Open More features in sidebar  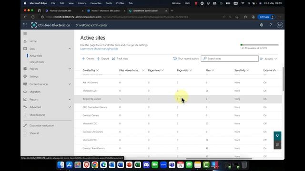37,115
